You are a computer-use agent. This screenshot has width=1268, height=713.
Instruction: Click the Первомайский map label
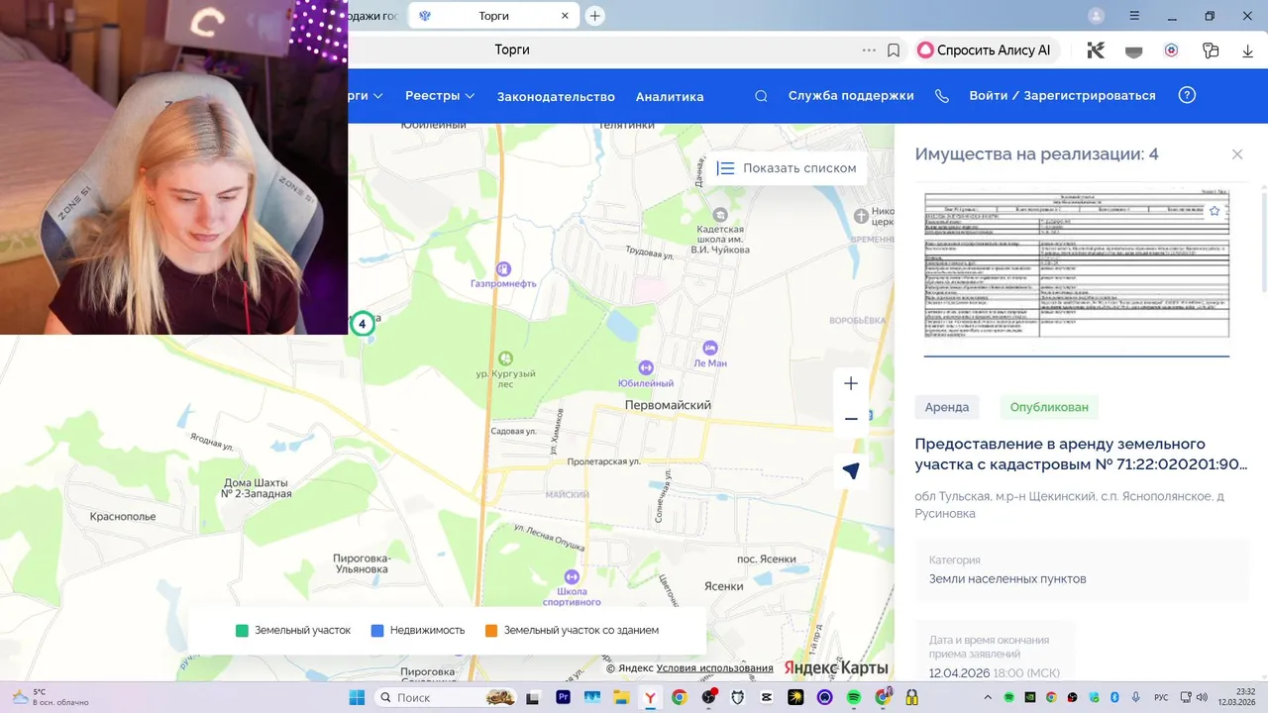tap(669, 406)
